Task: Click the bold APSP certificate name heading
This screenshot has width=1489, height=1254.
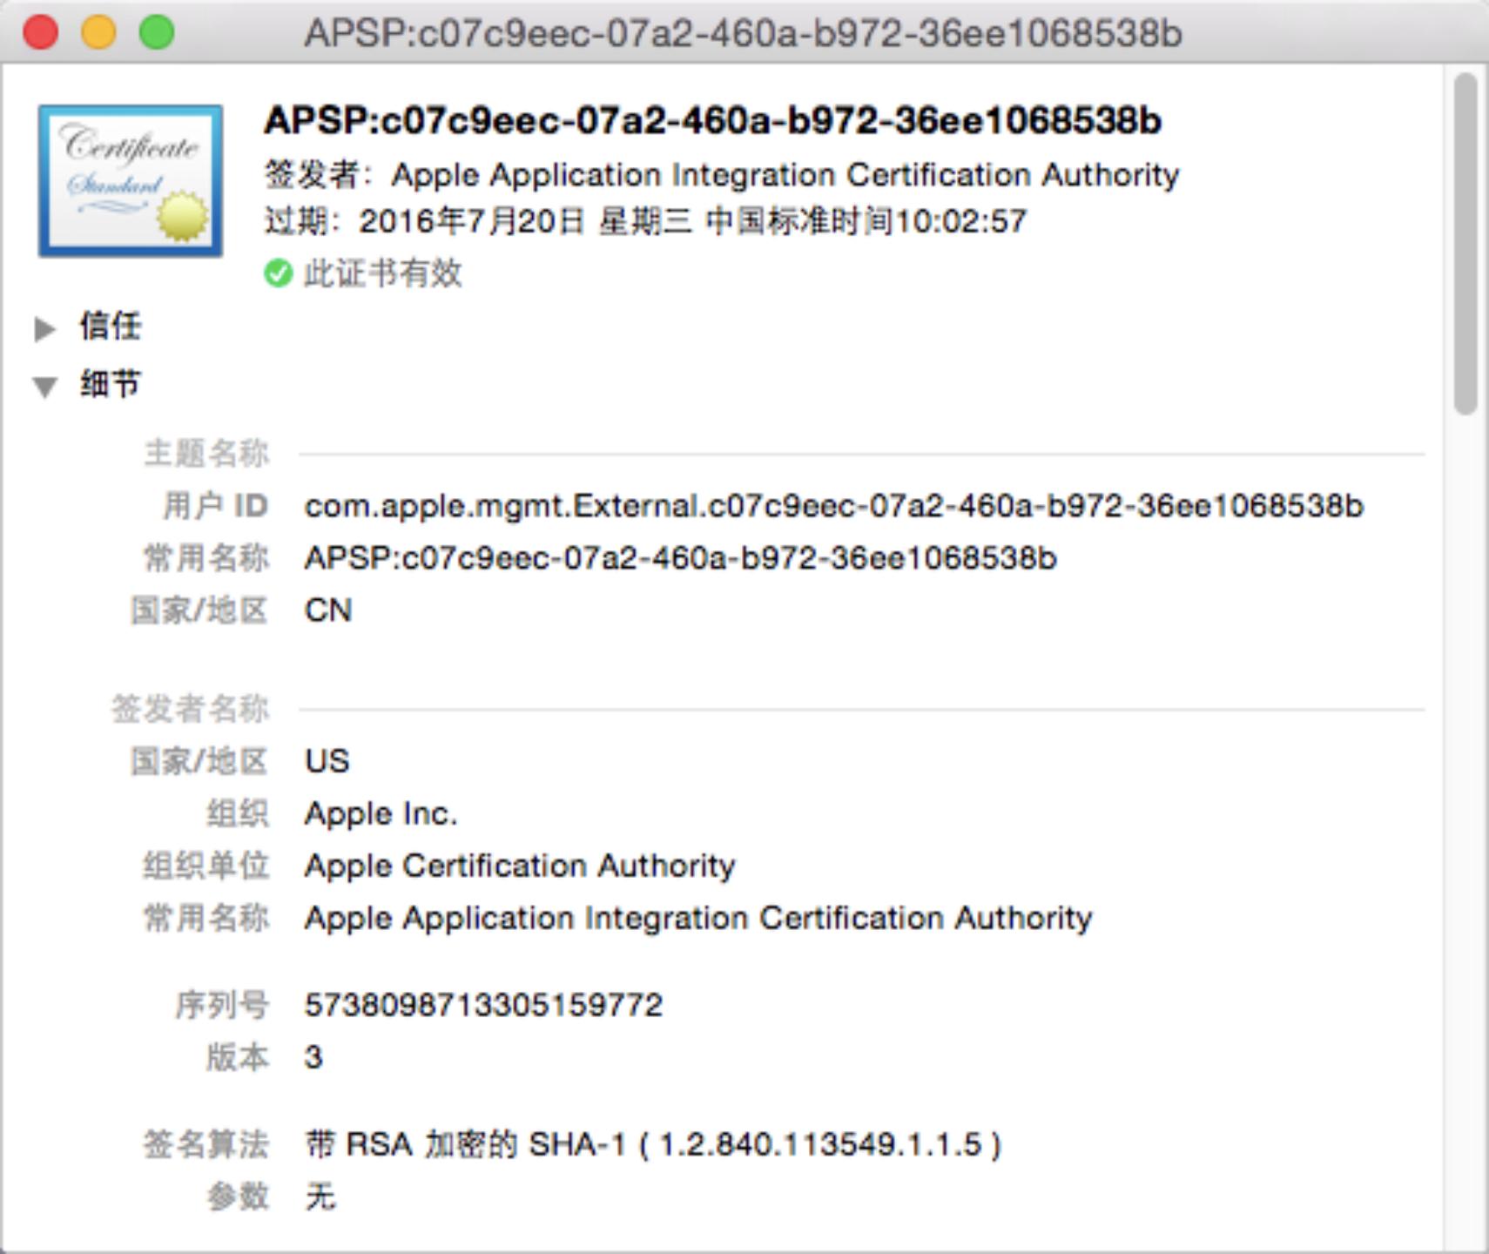Action: [712, 121]
